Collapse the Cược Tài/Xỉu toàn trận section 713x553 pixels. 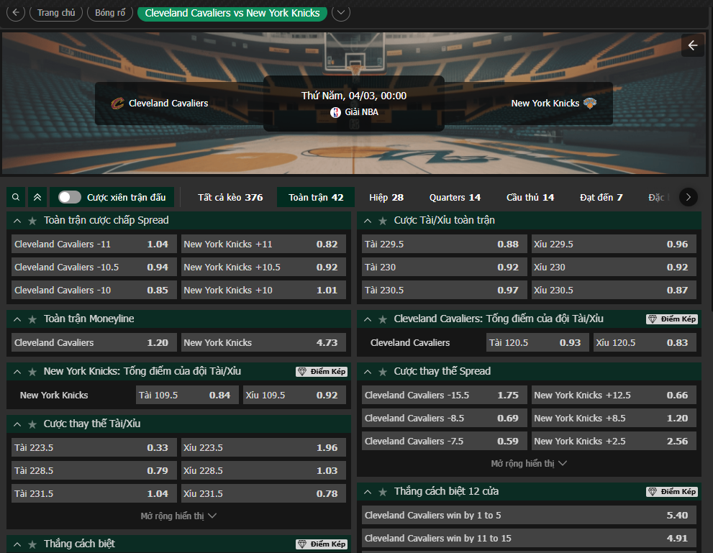point(368,221)
